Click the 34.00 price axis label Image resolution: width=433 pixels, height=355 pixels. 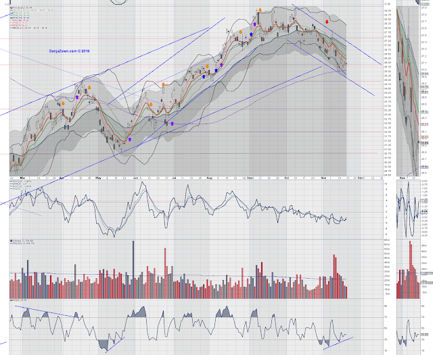[388, 97]
